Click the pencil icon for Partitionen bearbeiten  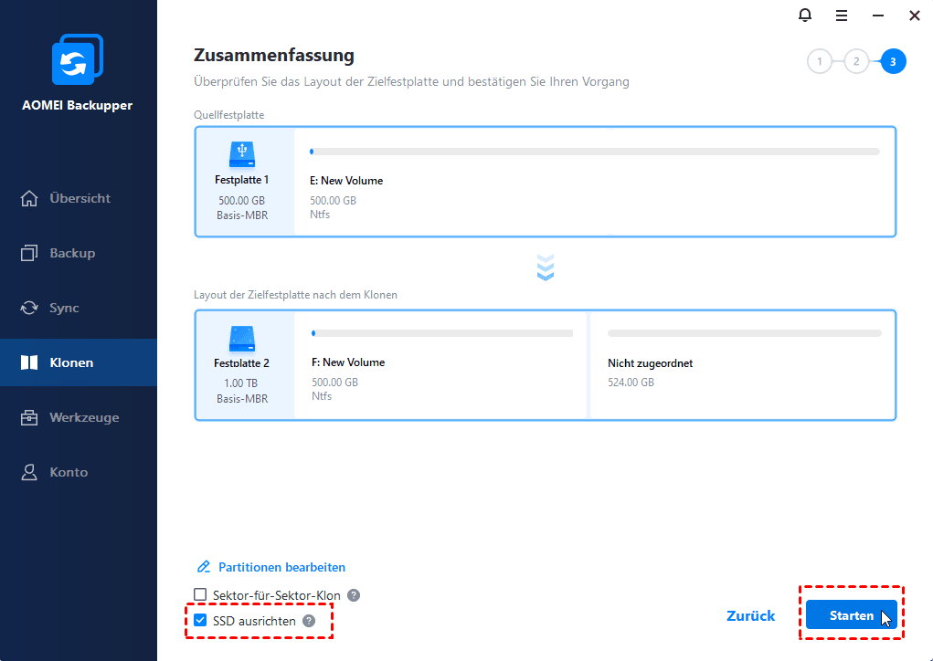(204, 566)
